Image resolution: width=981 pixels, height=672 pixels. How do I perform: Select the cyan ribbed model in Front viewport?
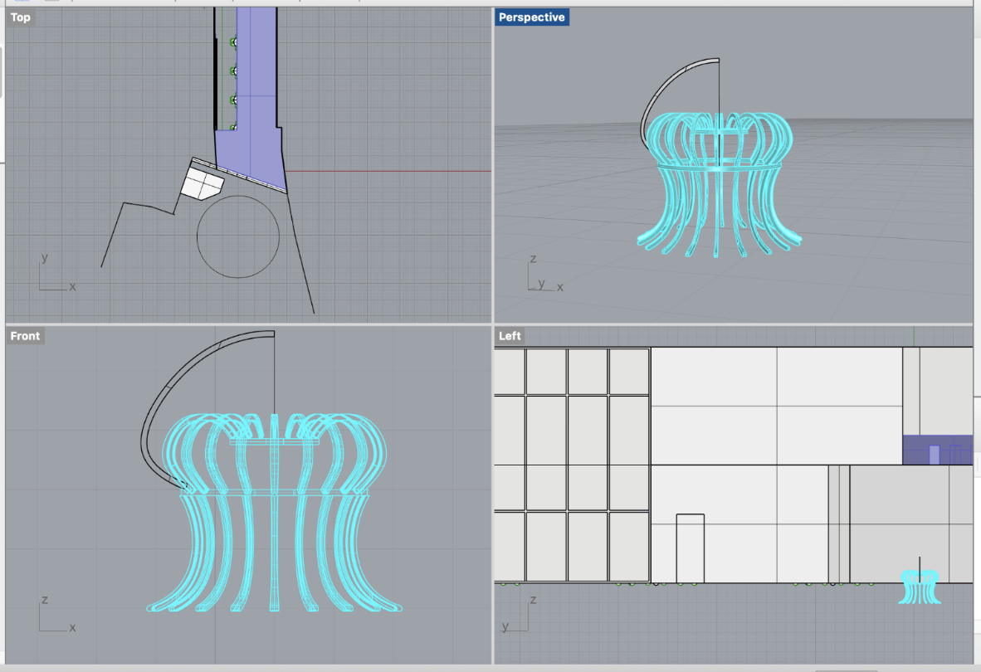click(274, 513)
